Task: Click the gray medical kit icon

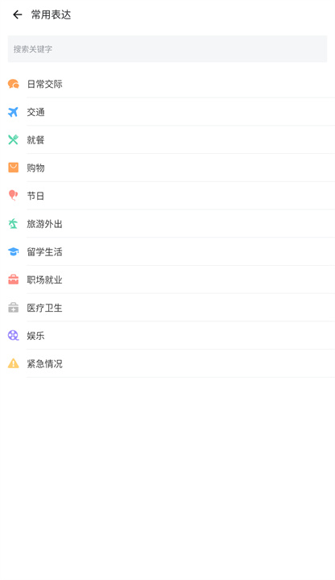Action: tap(14, 308)
